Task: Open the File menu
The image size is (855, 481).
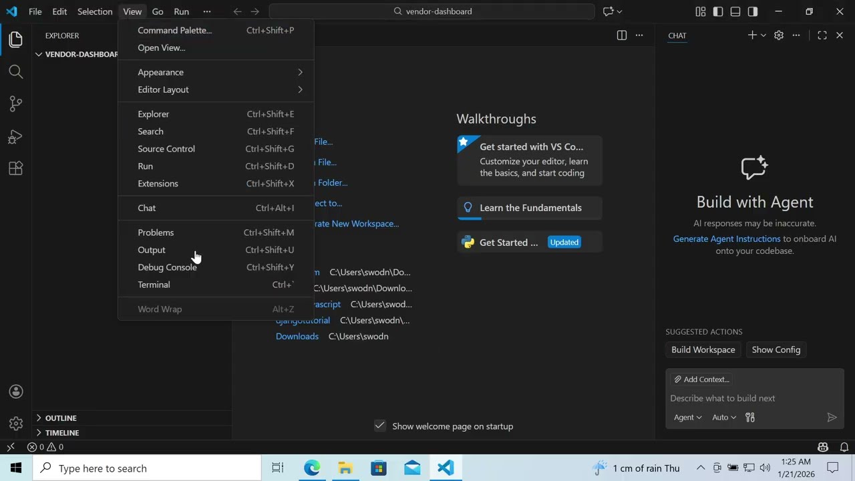Action: 35,11
